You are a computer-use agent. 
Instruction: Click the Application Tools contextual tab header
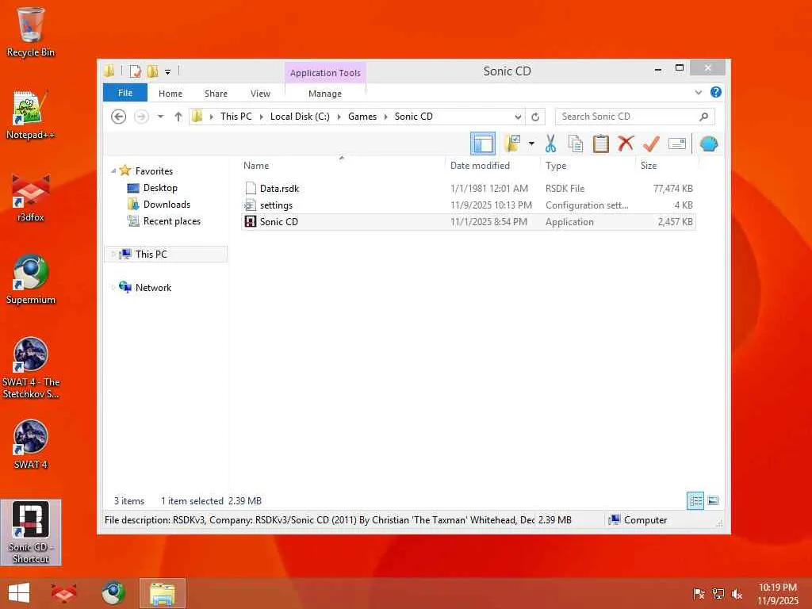pyautogui.click(x=325, y=73)
